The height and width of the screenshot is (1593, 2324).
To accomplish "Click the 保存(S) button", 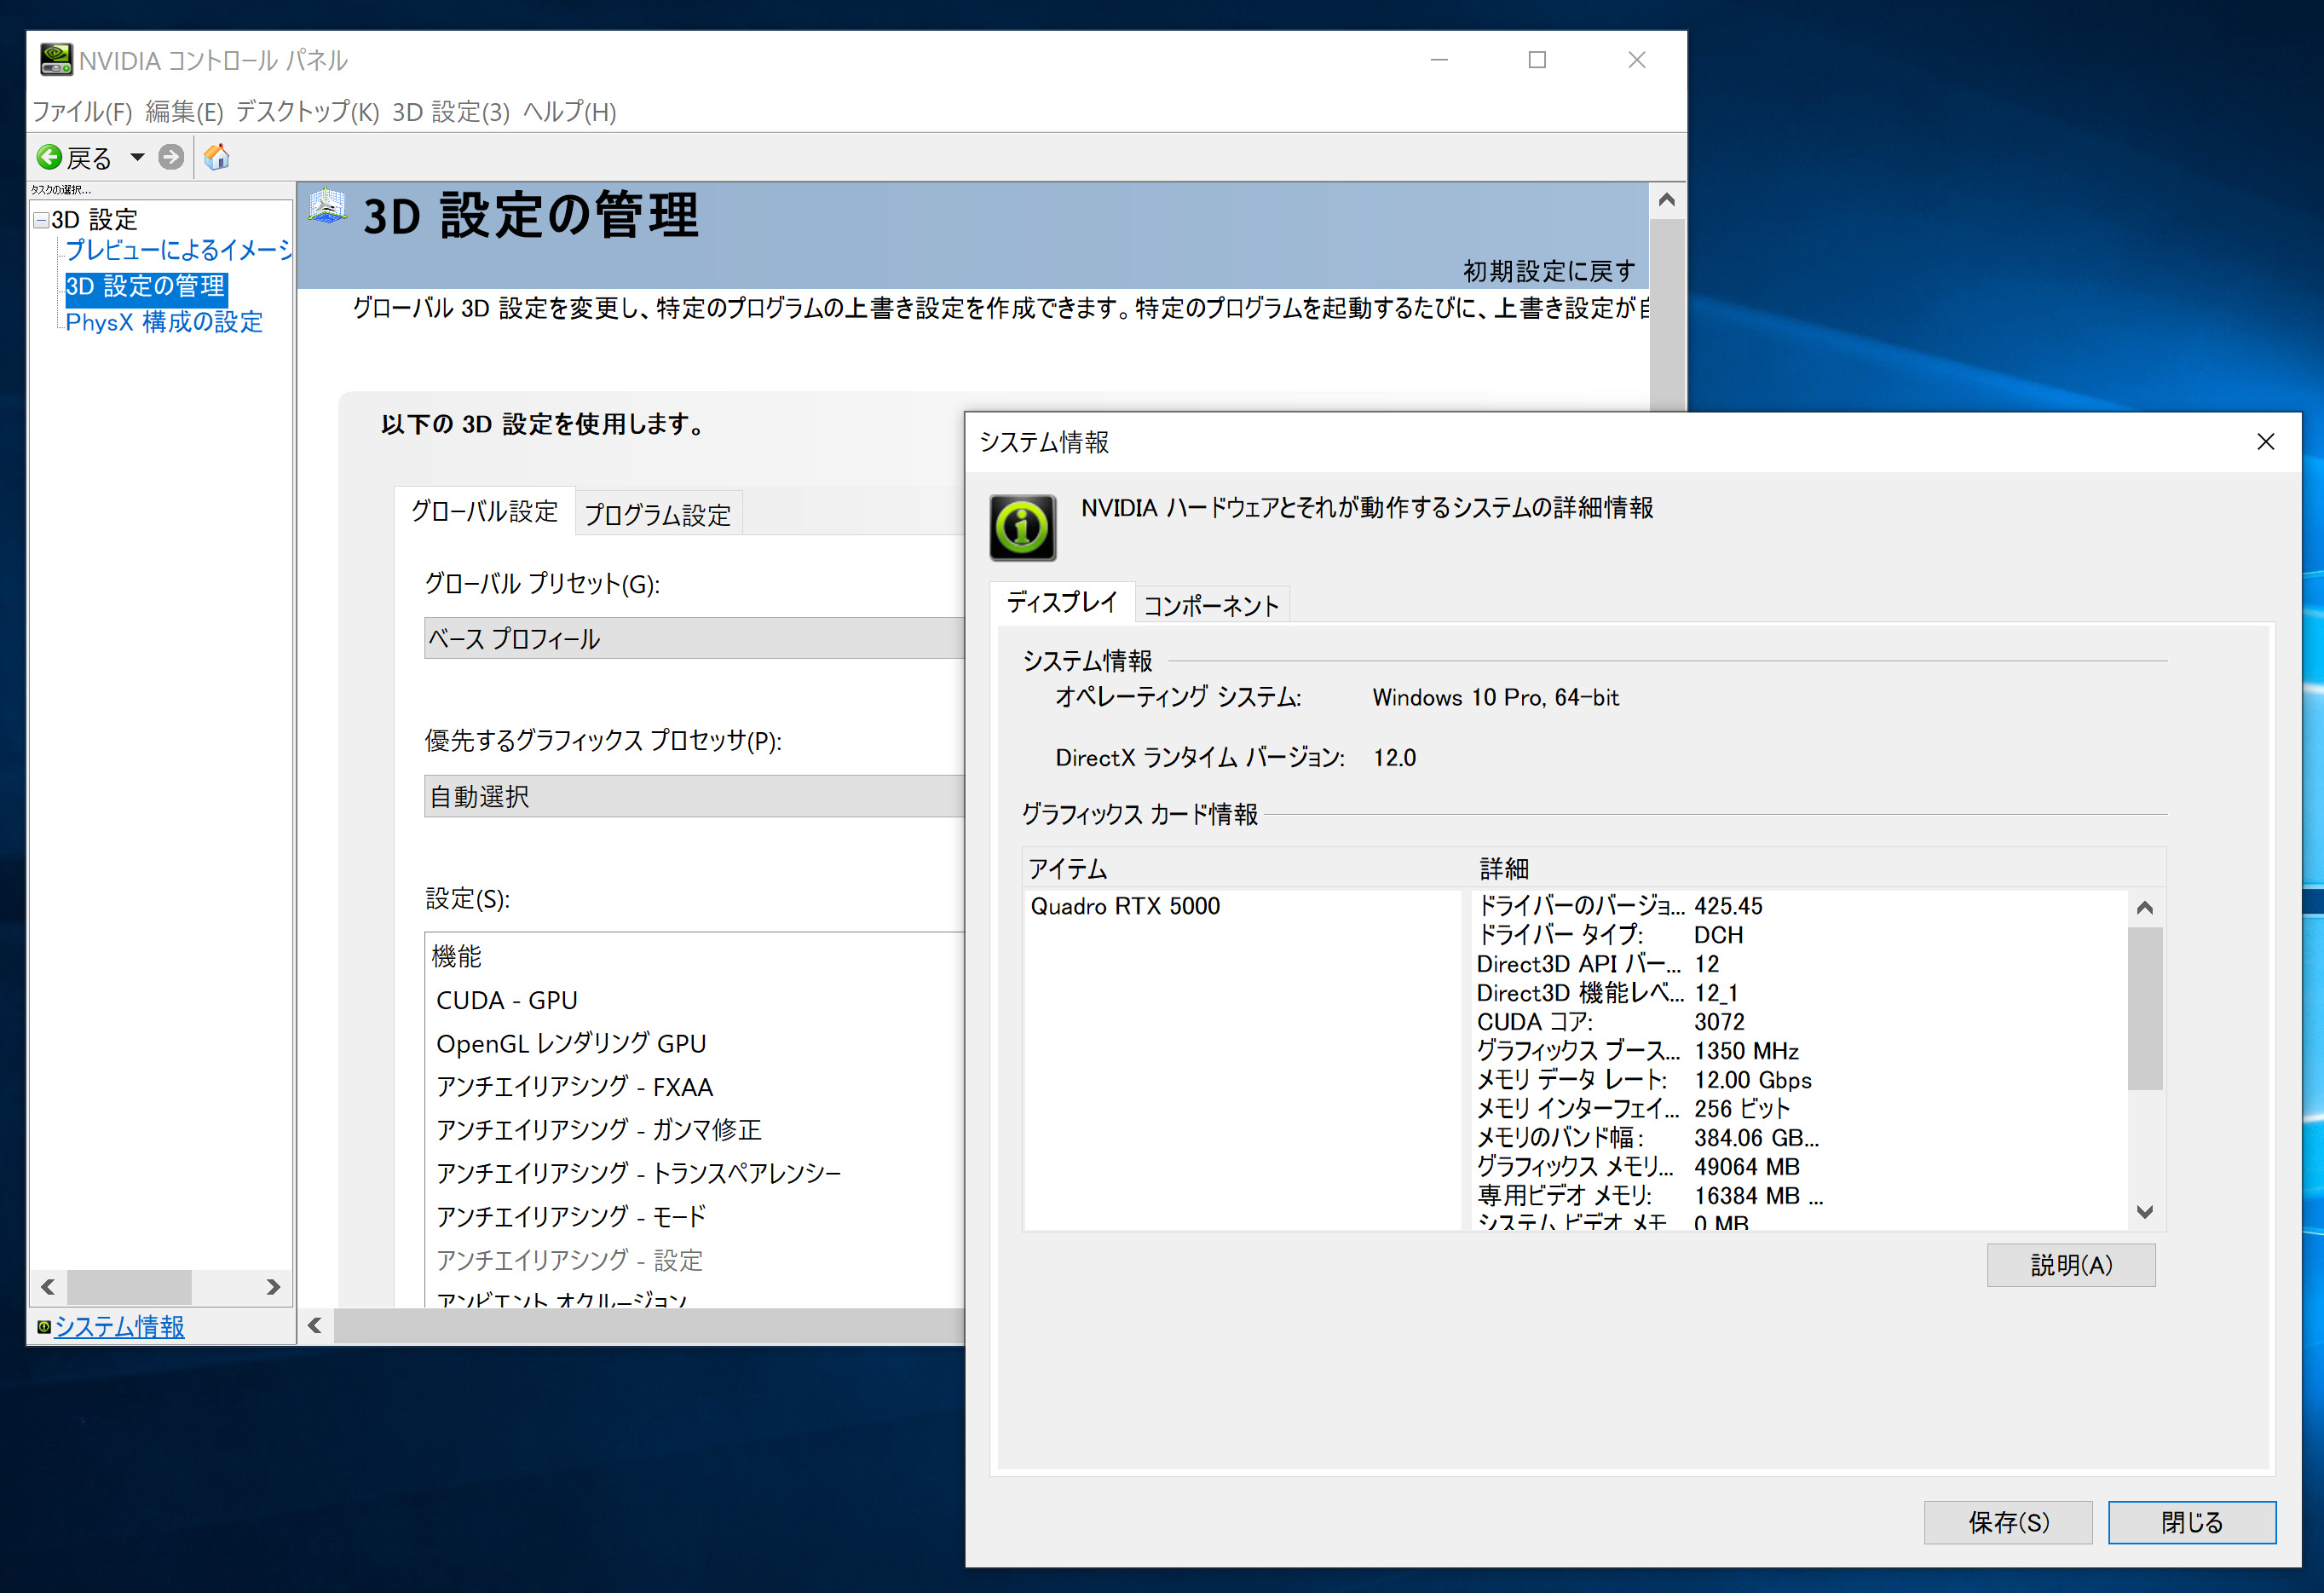I will (2007, 1522).
